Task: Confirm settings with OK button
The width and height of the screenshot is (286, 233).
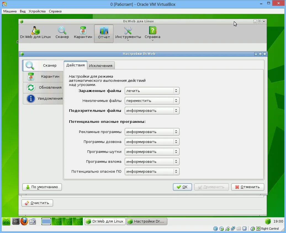Action: [x=182, y=187]
